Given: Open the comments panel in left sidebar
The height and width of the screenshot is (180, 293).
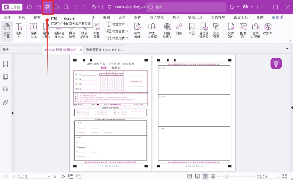Looking at the screenshot, I should pyautogui.click(x=5, y=89).
